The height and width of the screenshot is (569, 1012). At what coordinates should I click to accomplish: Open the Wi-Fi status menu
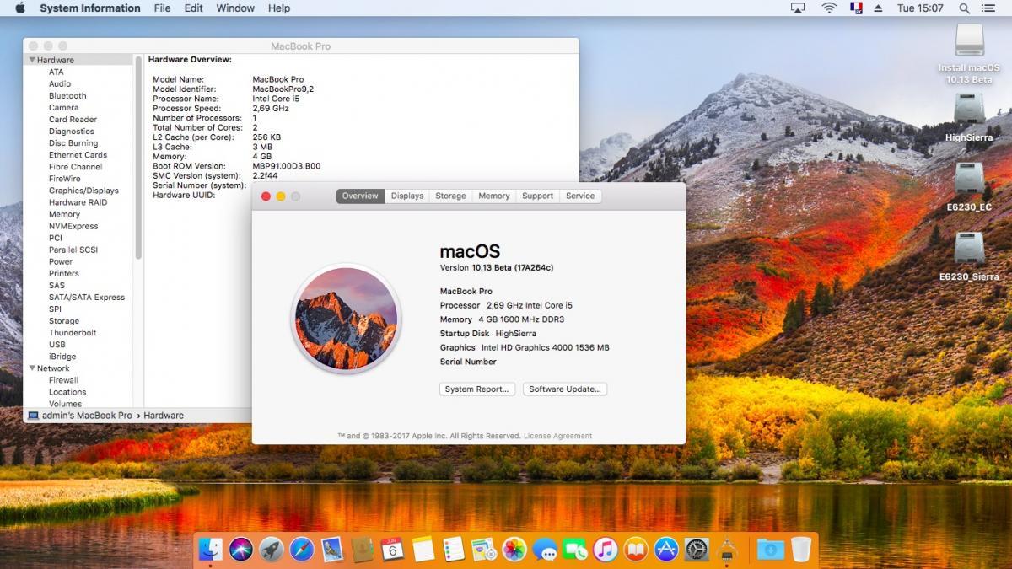pos(829,8)
